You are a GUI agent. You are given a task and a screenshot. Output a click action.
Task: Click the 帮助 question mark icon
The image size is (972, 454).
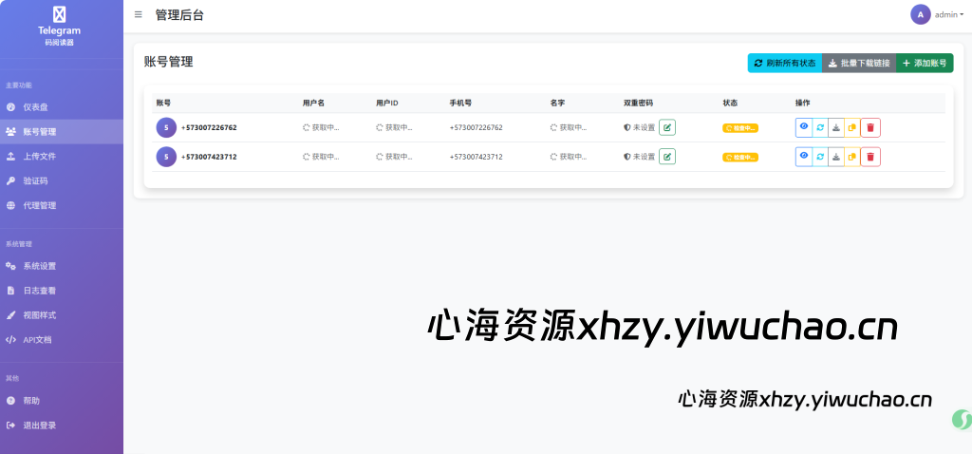(10, 401)
